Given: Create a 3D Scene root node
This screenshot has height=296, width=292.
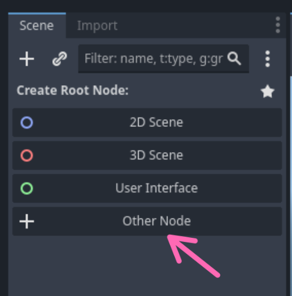Looking at the screenshot, I should tap(147, 156).
